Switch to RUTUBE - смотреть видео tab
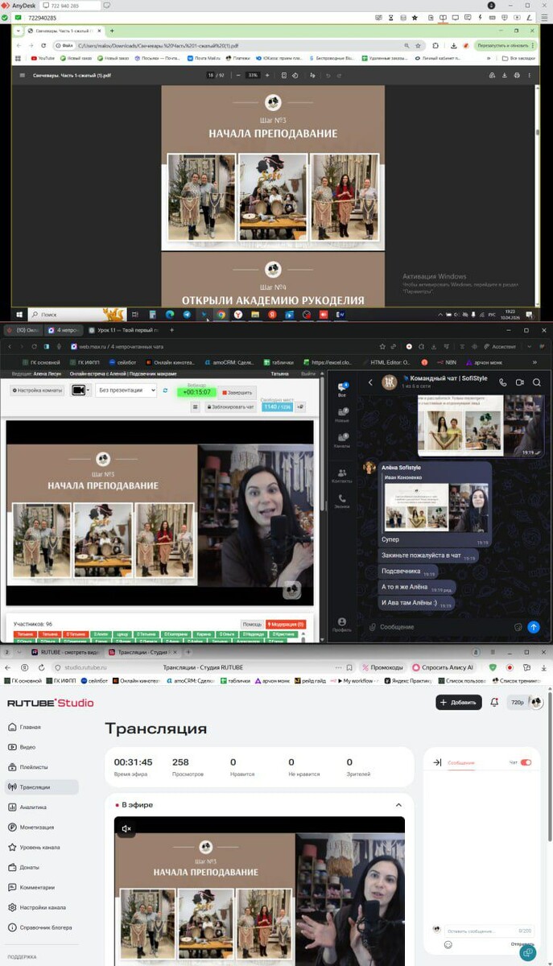 [x=65, y=652]
